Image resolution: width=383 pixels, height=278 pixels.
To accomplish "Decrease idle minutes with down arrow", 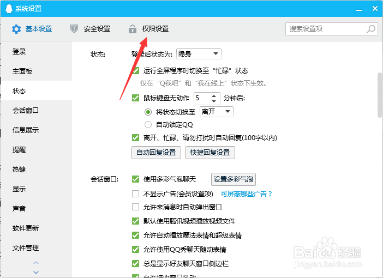I will coord(214,101).
